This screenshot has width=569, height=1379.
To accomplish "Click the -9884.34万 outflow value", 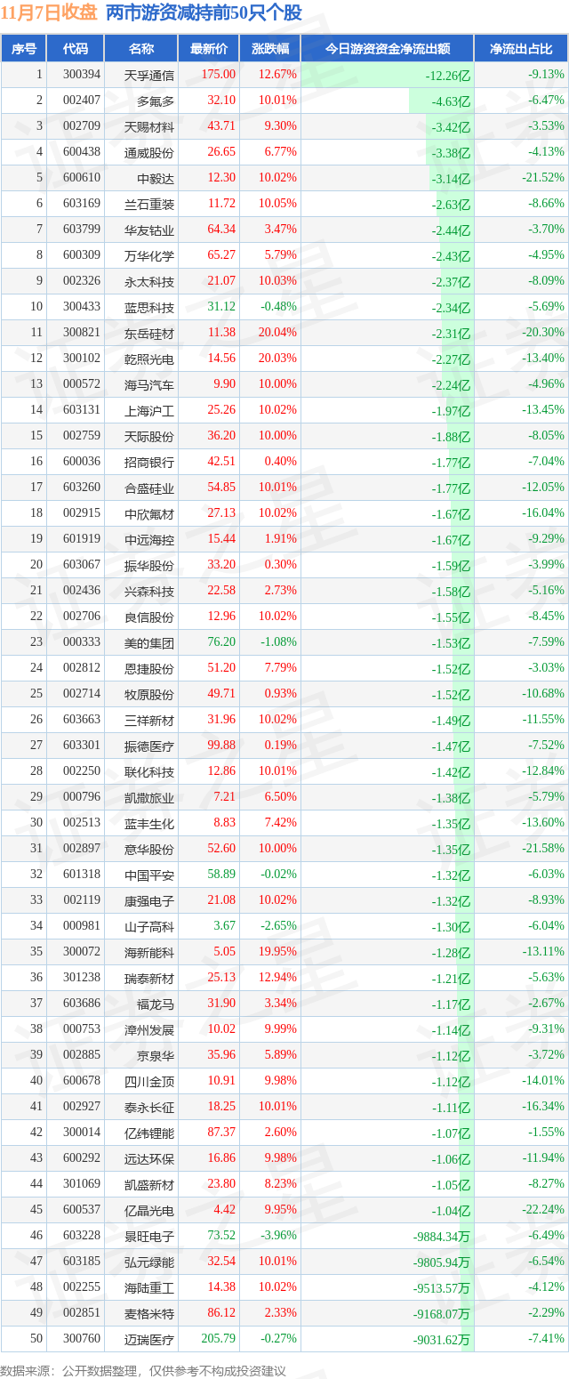I will click(442, 1236).
